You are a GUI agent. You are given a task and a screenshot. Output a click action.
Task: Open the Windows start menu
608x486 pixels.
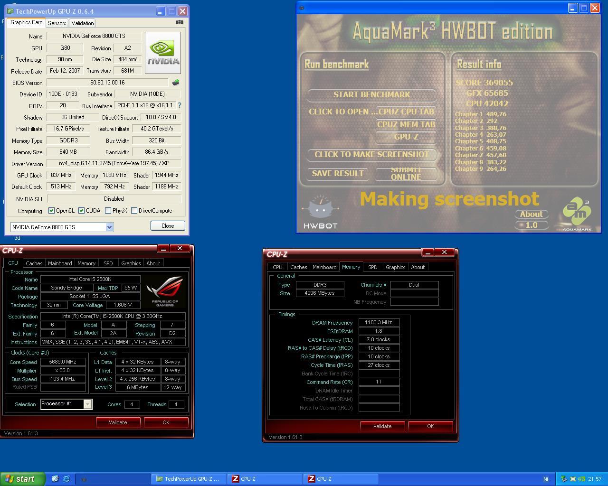click(x=22, y=479)
